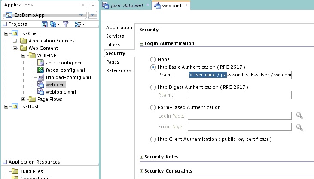Click the search icon in Projects toolbar
Screen dimensions: 314x179
click(x=44, y=24)
